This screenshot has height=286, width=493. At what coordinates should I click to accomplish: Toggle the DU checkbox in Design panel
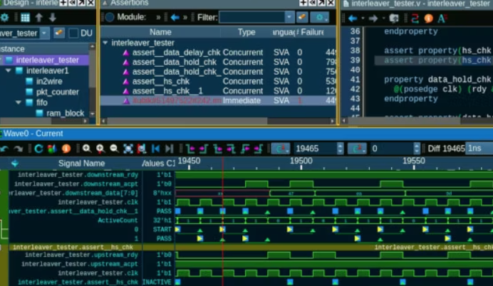[x=73, y=33]
